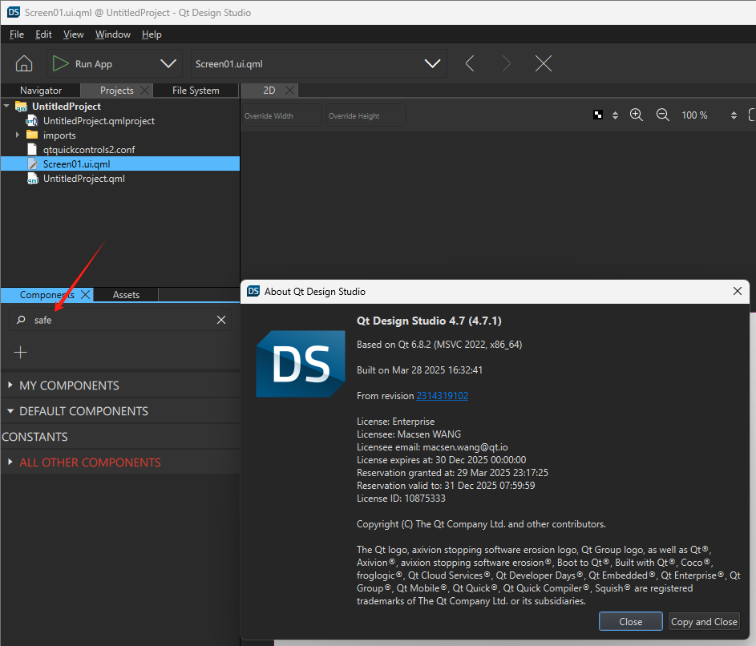Click the large DS logo in About dialog
The height and width of the screenshot is (646, 756).
[x=301, y=364]
